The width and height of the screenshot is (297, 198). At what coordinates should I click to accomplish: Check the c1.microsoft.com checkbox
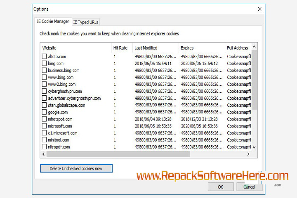click(x=44, y=133)
